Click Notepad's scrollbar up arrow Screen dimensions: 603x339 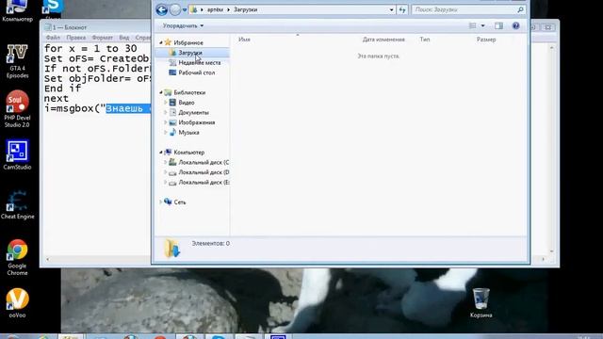(552, 48)
